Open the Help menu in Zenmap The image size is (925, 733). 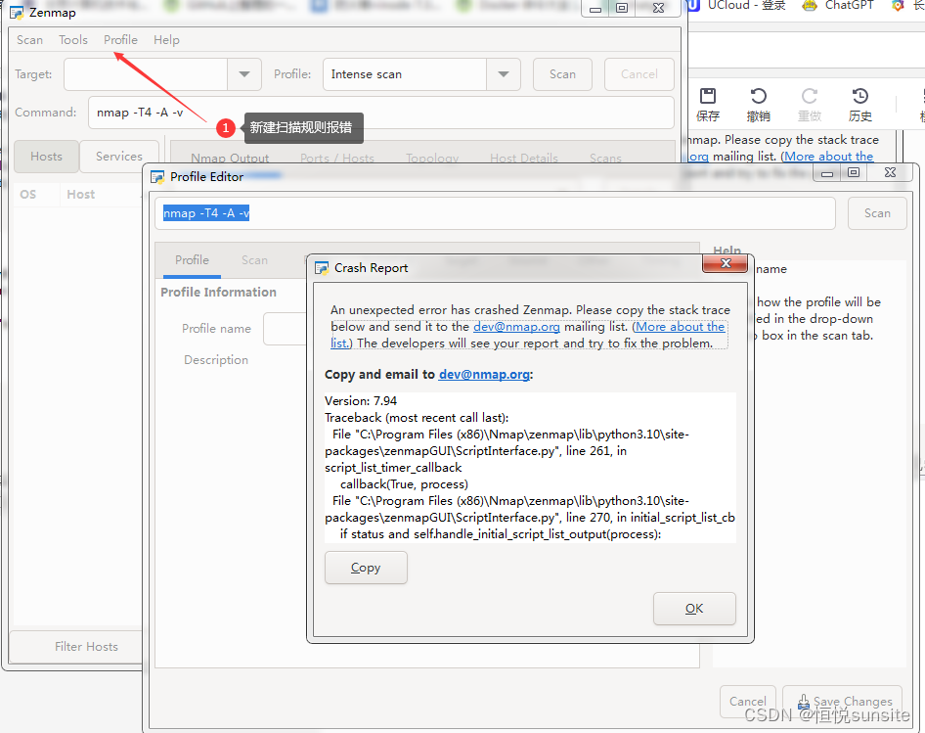[166, 39]
